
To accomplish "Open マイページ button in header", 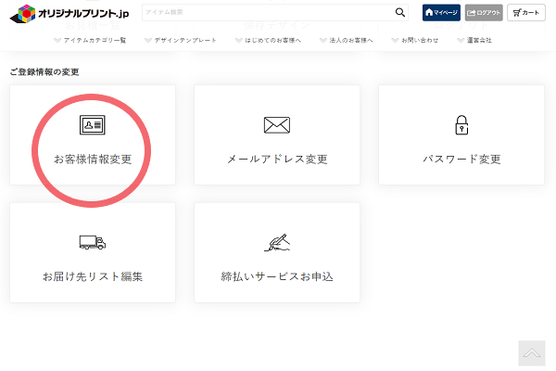I will (441, 13).
